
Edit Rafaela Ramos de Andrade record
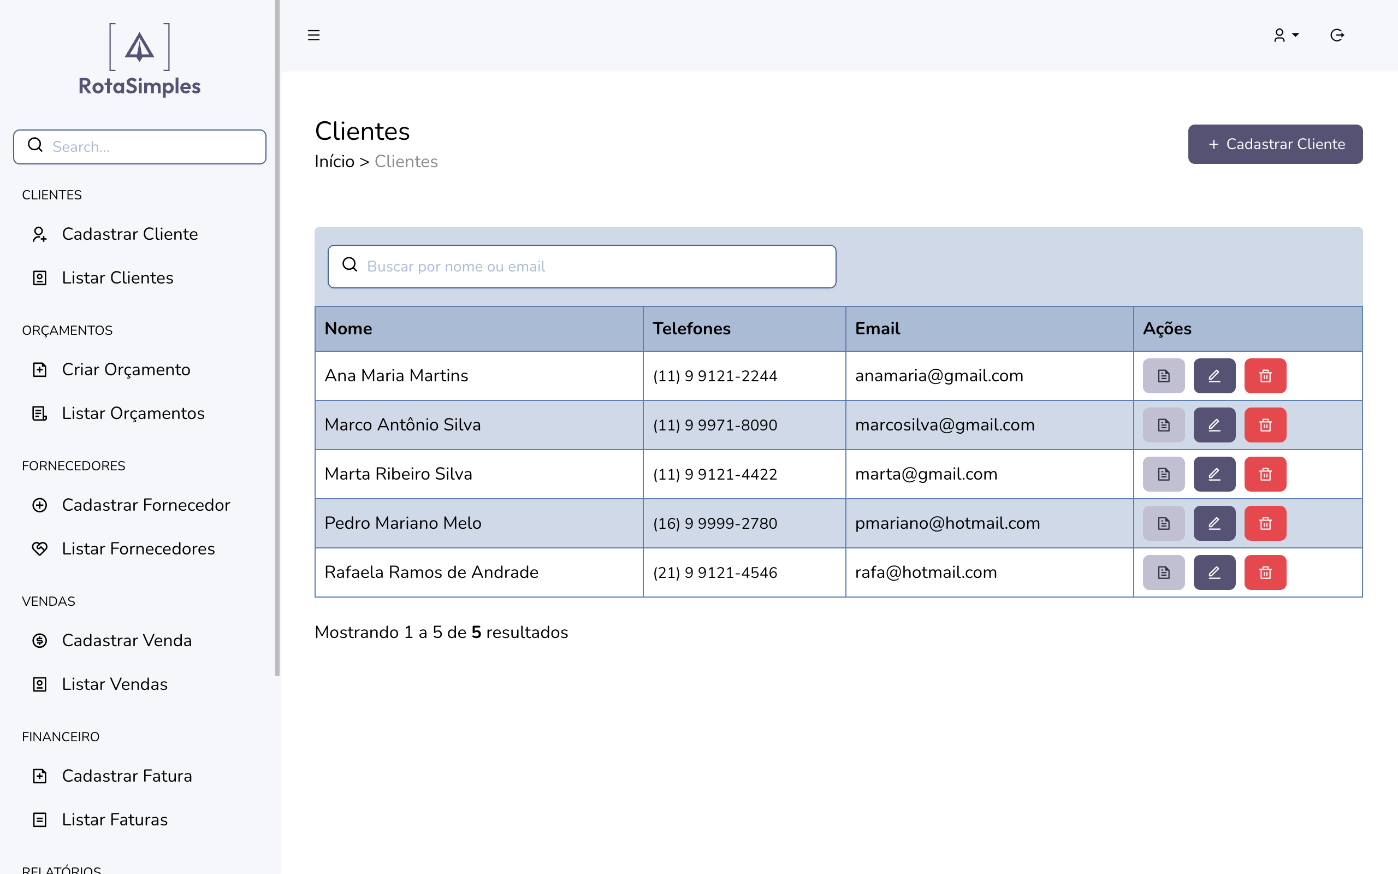point(1215,572)
